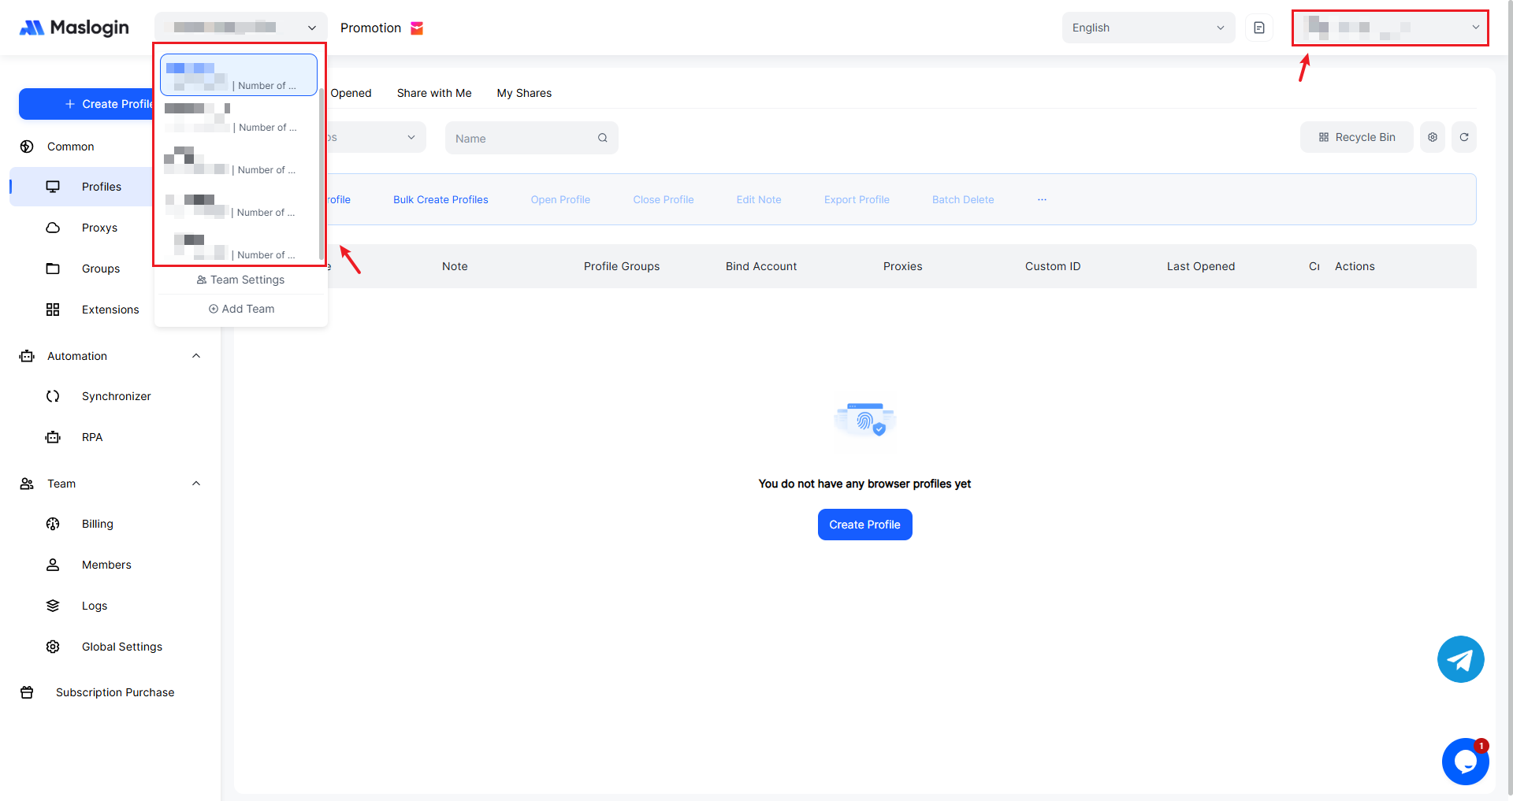The width and height of the screenshot is (1513, 801).
Task: Open the Telegram chat bubble
Action: [x=1460, y=659]
